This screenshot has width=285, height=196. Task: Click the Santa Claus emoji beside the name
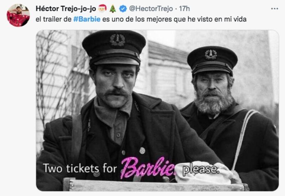point(102,9)
